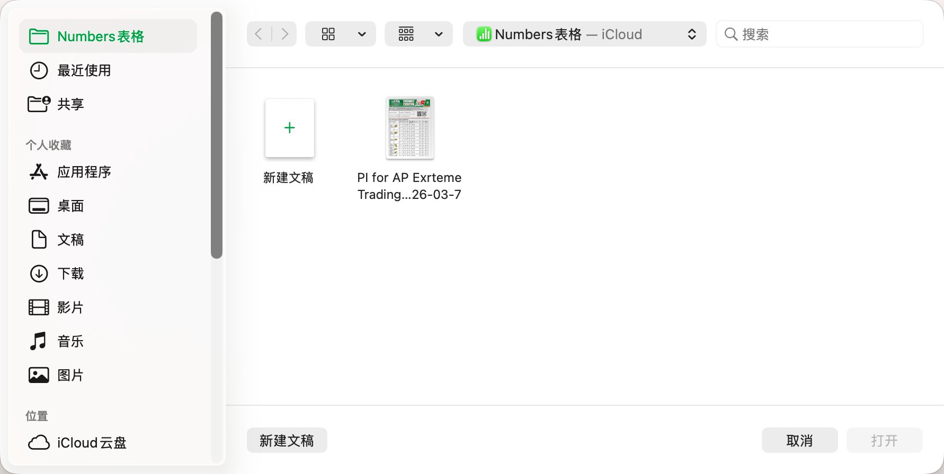Open 文稿 documents folder
The image size is (944, 474).
coord(70,240)
